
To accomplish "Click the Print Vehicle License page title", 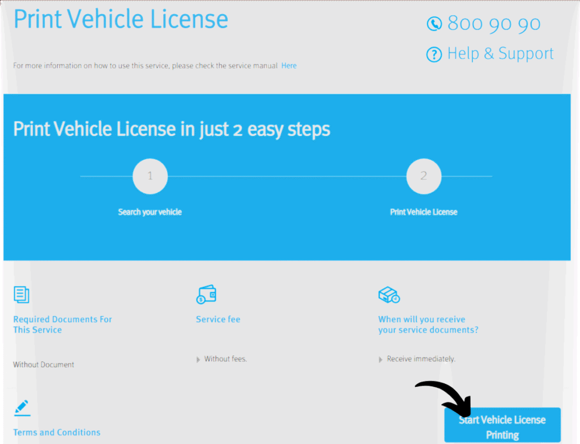I will point(121,19).
